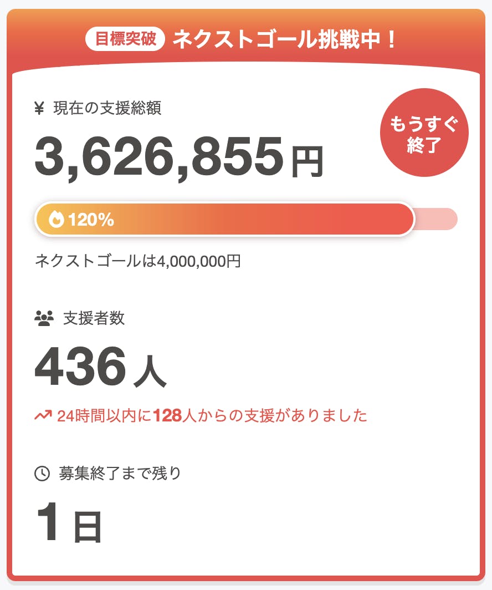This screenshot has width=492, height=590.
Task: Select the ネクストゴール挑戦中！ header text
Action: click(x=285, y=40)
